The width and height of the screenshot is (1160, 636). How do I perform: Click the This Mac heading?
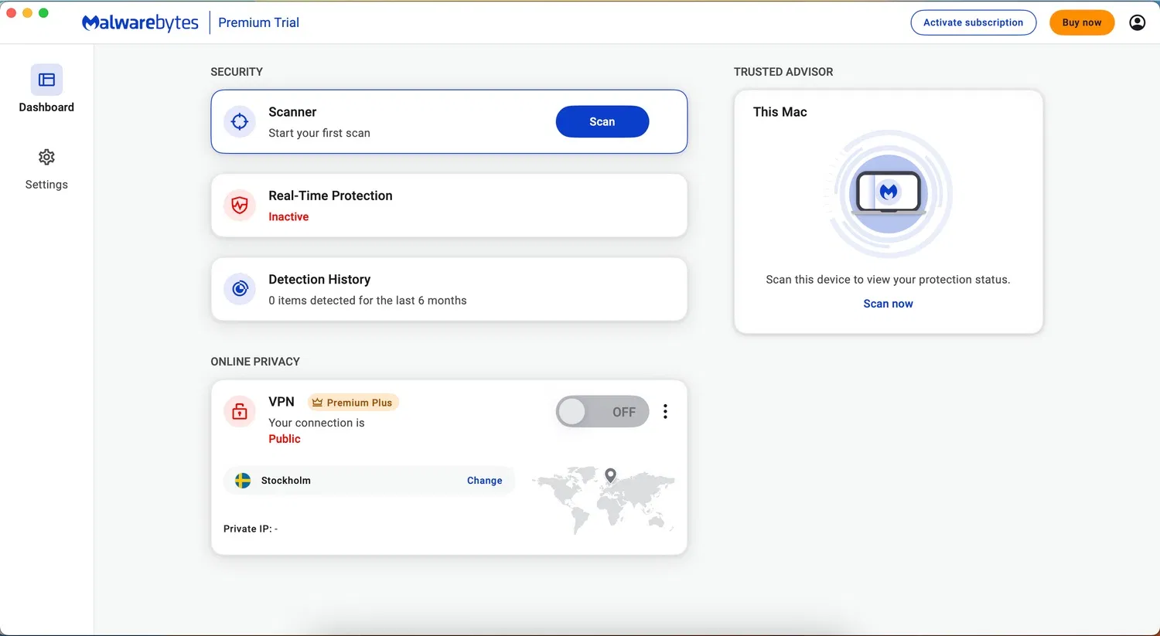[780, 112]
